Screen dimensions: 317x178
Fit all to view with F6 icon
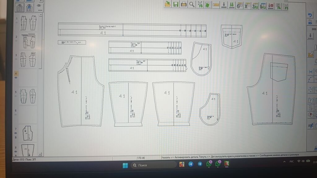(200, 5)
